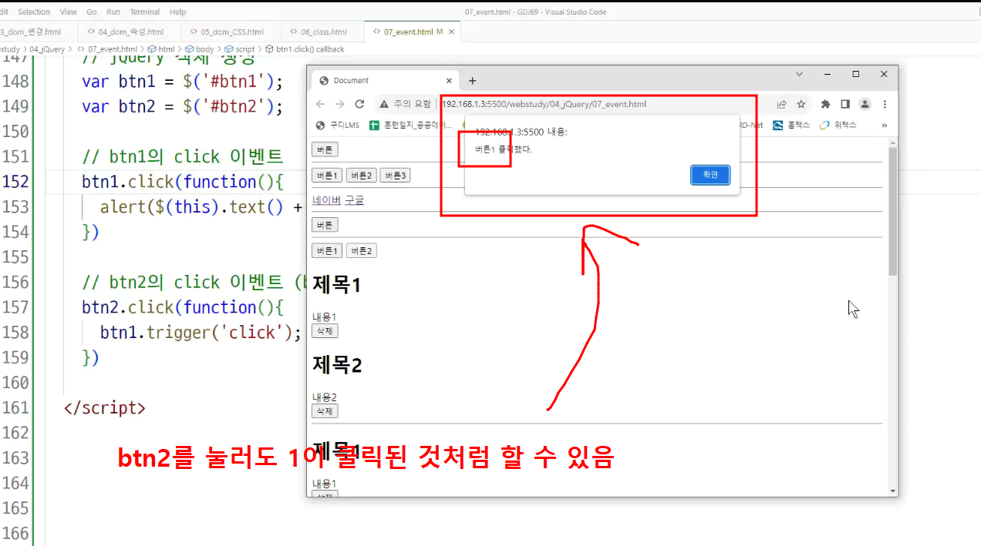Image resolution: width=981 pixels, height=546 pixels.
Task: Close the Document browser tab
Action: click(x=450, y=80)
